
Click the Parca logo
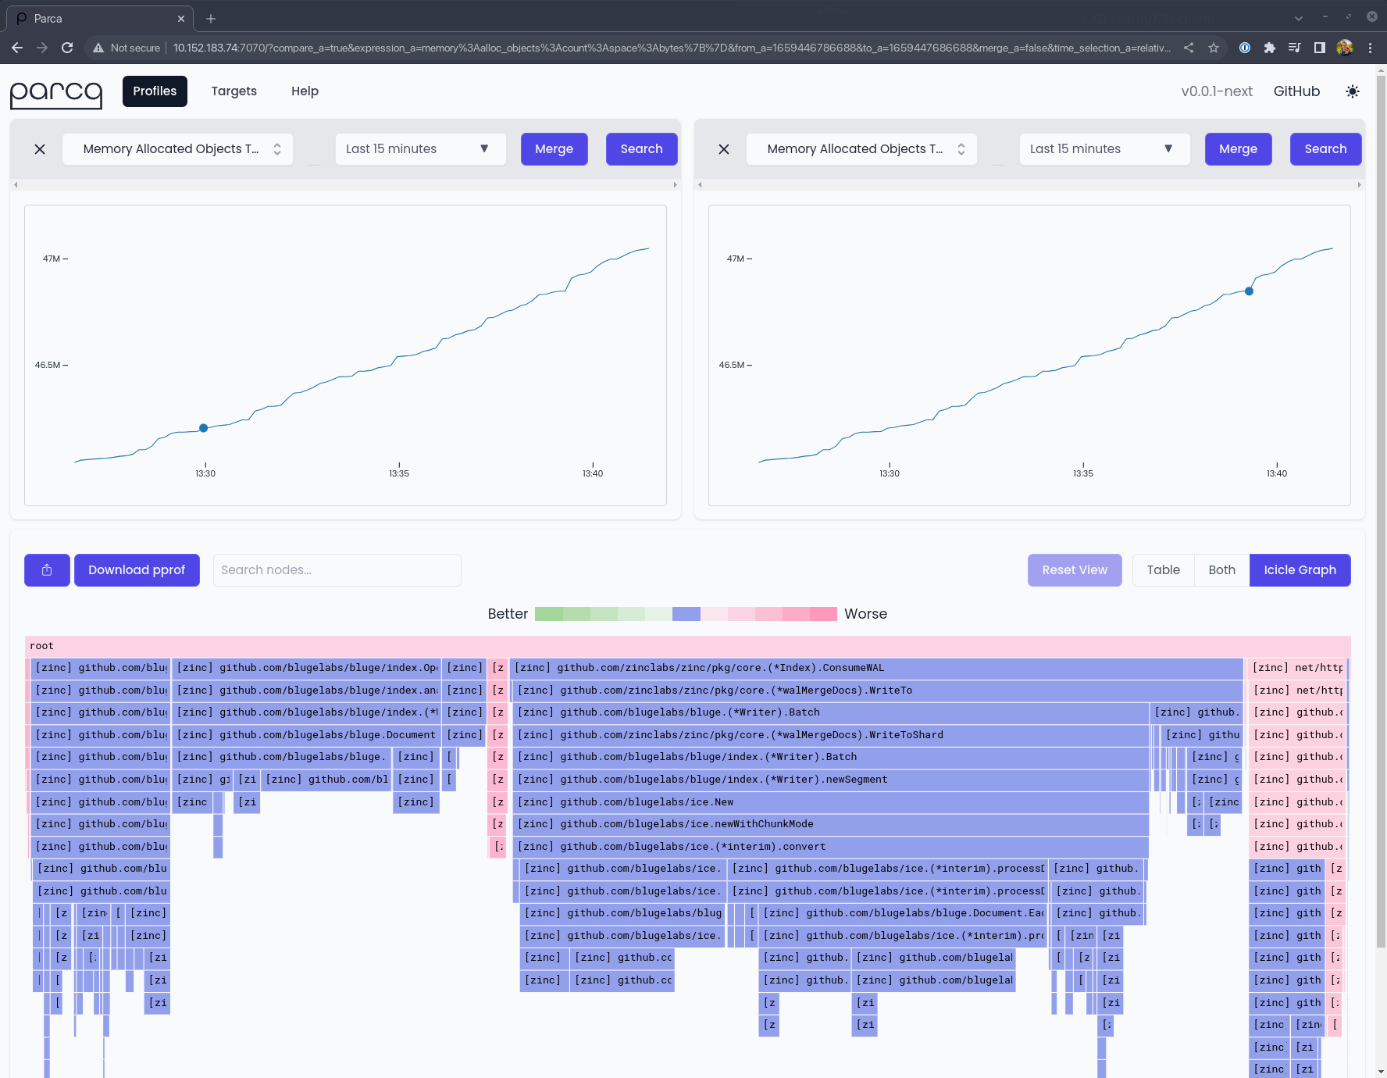[56, 93]
